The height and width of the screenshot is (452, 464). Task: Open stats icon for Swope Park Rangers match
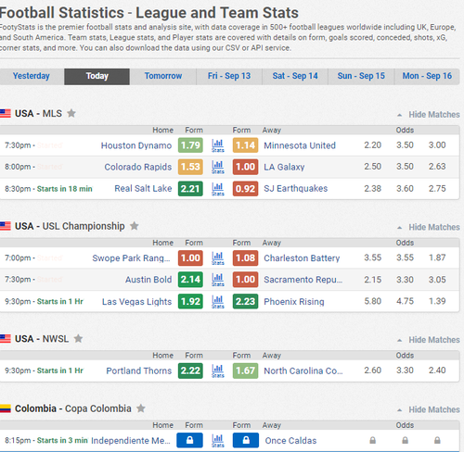(218, 258)
